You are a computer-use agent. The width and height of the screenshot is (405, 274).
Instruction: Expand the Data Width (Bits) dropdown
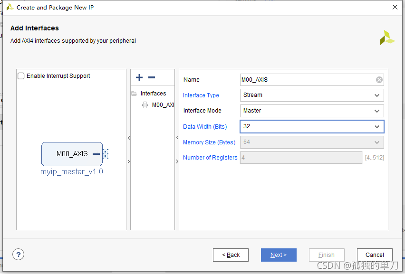click(x=377, y=127)
